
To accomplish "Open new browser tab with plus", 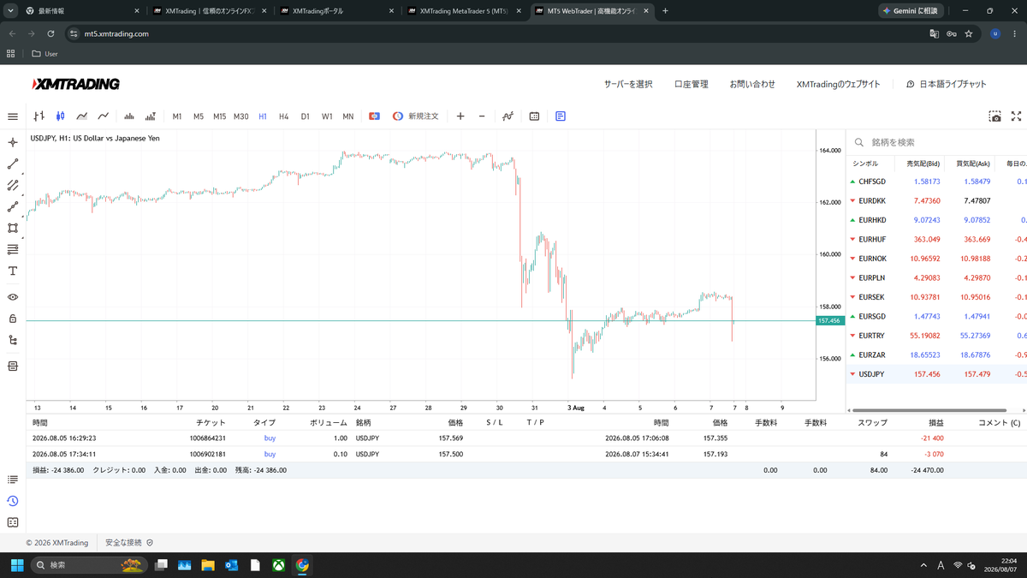I will click(666, 11).
